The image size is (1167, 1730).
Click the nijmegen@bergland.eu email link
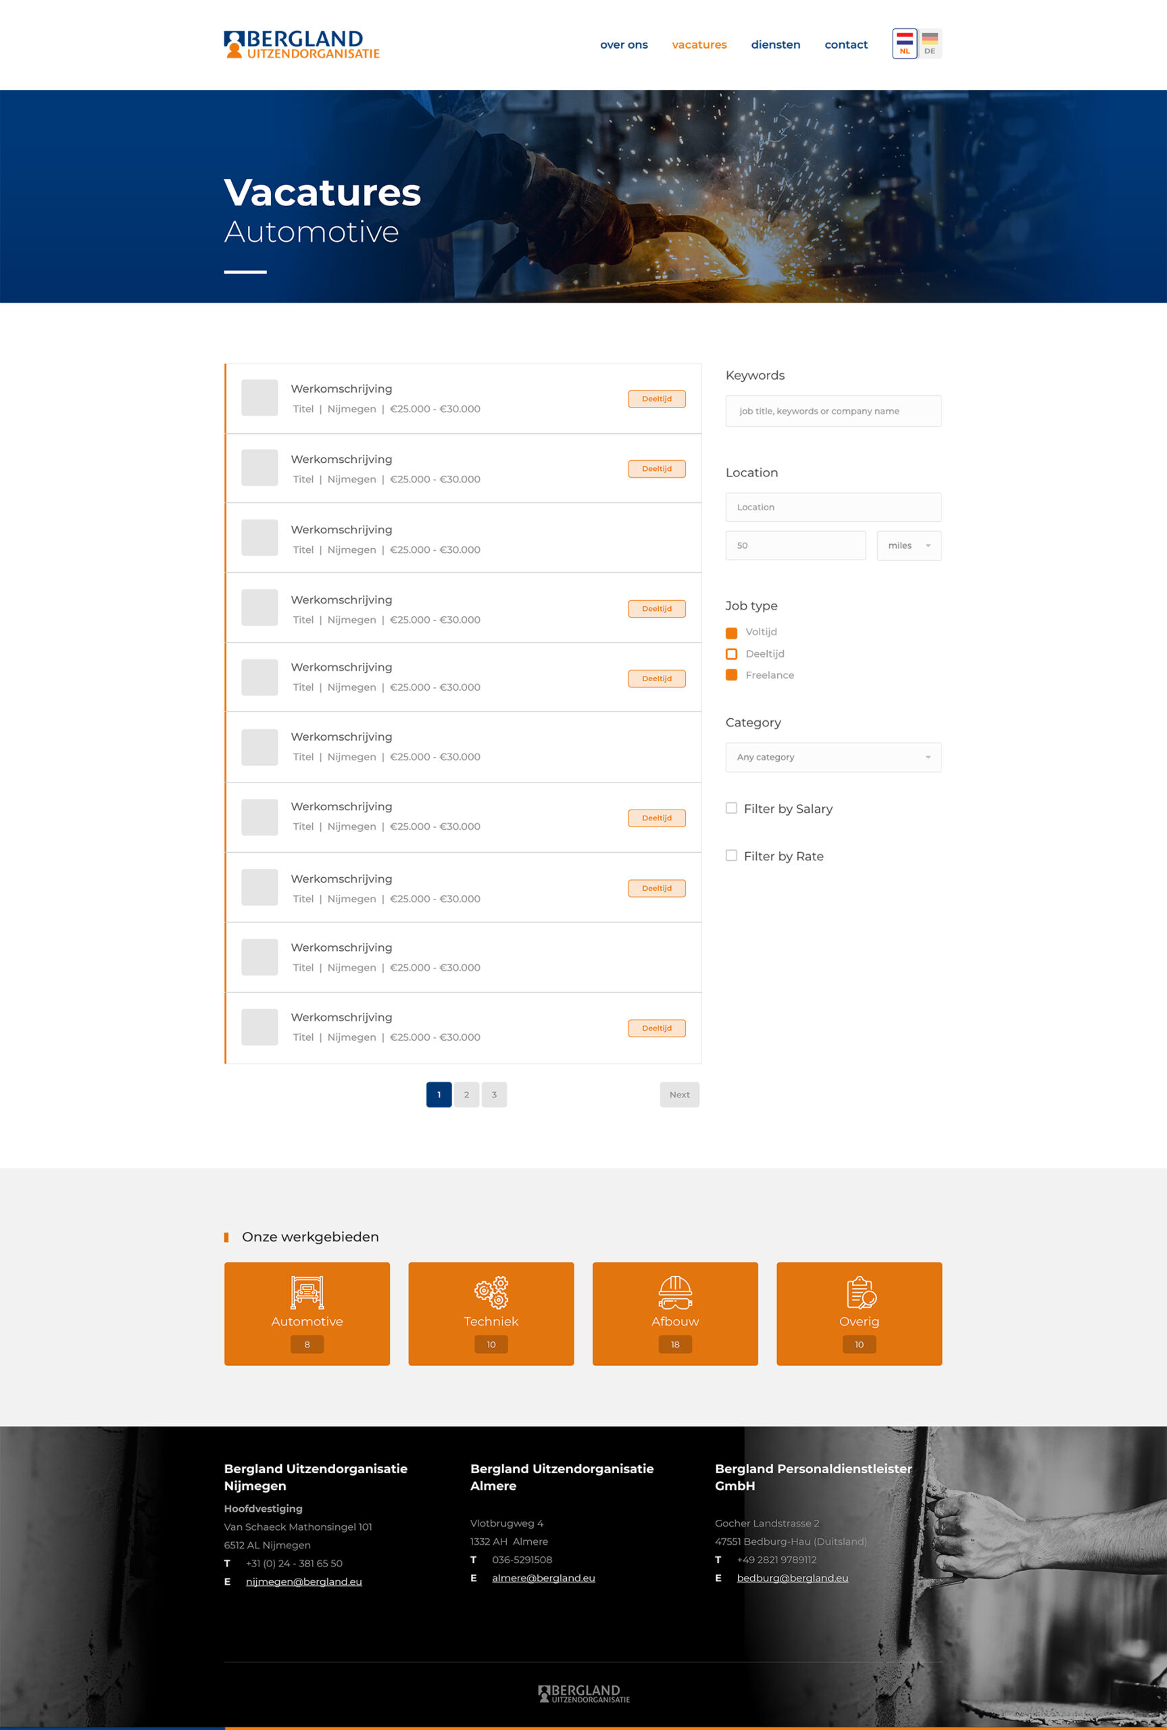[303, 1581]
